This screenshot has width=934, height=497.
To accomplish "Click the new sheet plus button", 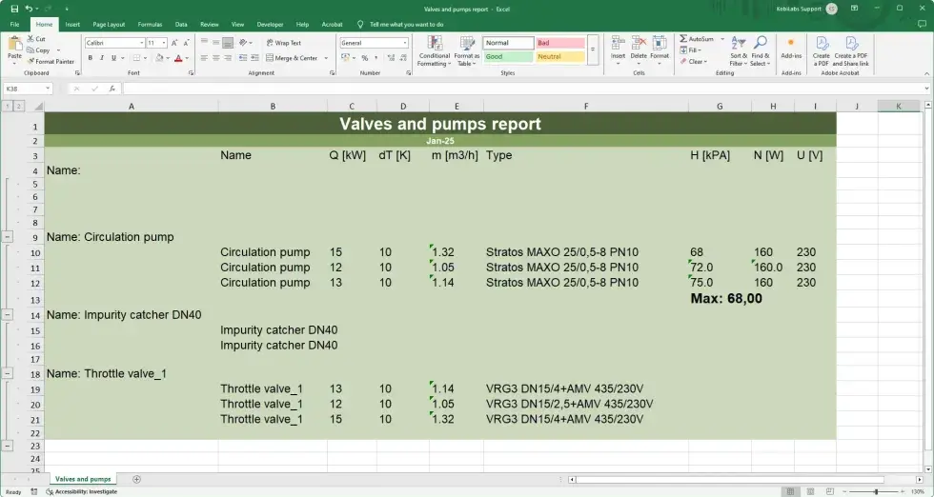I will 136,479.
